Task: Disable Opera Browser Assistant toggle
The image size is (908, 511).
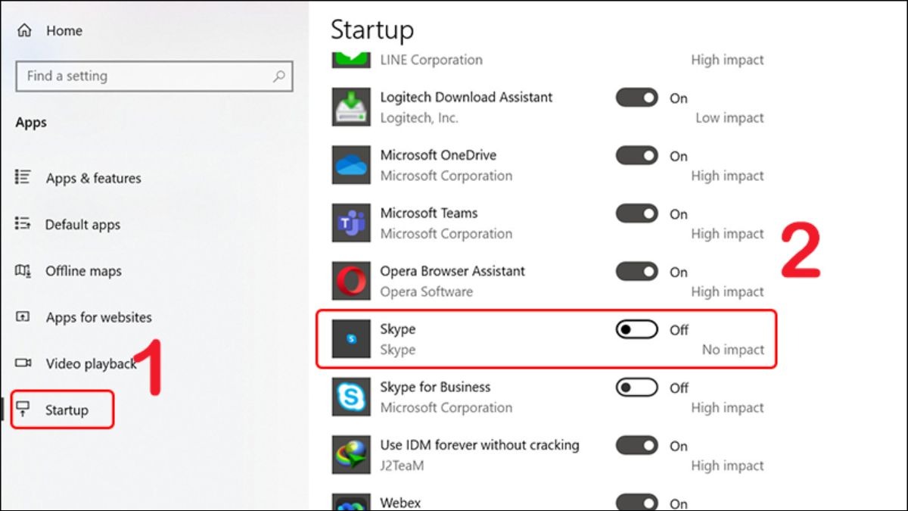Action: [x=637, y=272]
